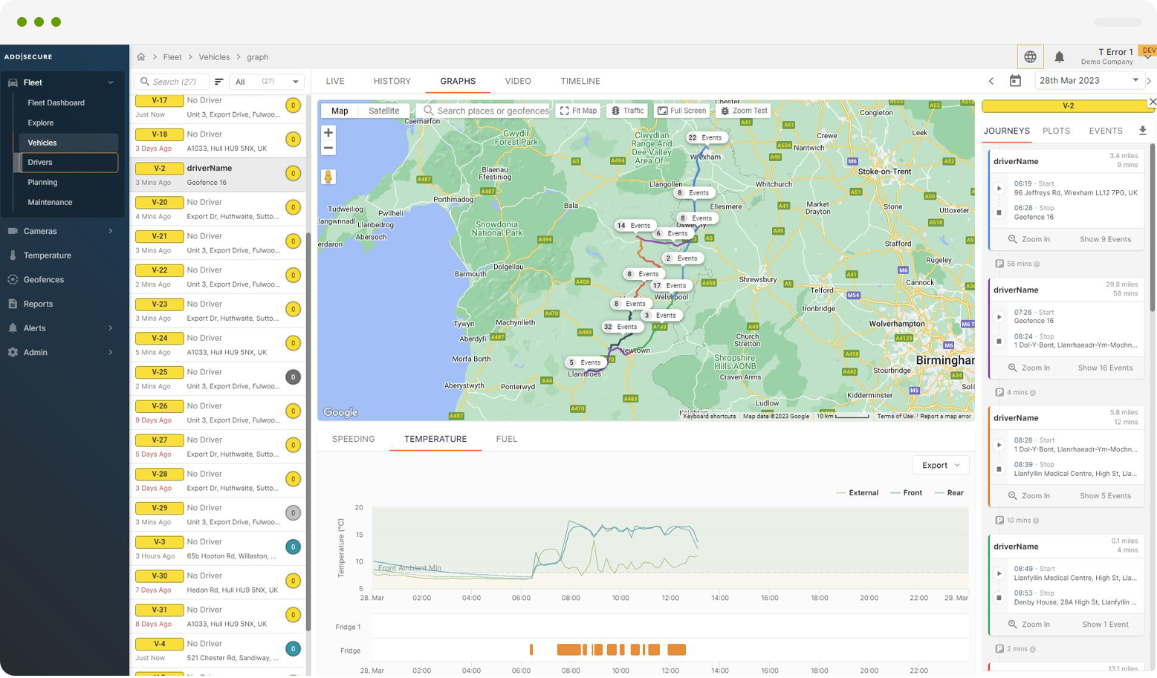Viewport: 1157px width, 678px height.
Task: Open the All filter dropdown
Action: point(267,82)
